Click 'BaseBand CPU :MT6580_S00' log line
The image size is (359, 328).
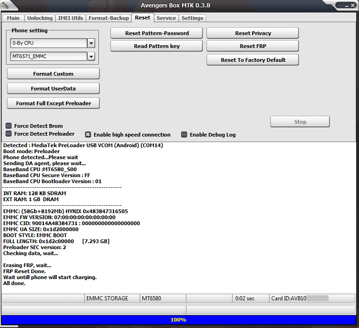point(40,169)
